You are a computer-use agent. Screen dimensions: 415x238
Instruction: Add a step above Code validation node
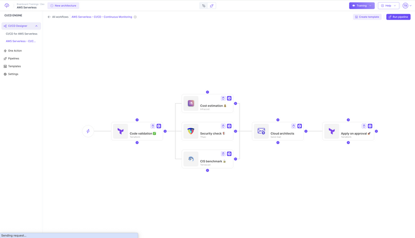(137, 120)
